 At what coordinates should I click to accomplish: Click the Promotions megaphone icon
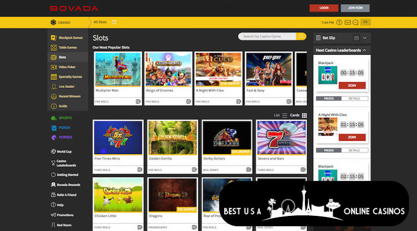tap(53, 215)
